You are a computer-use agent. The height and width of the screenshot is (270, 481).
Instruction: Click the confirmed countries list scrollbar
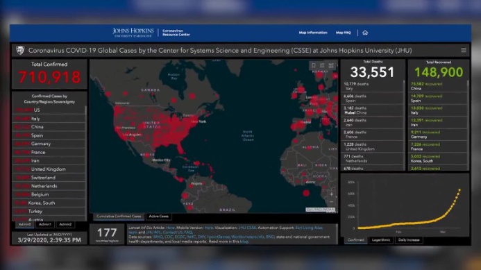(x=85, y=162)
